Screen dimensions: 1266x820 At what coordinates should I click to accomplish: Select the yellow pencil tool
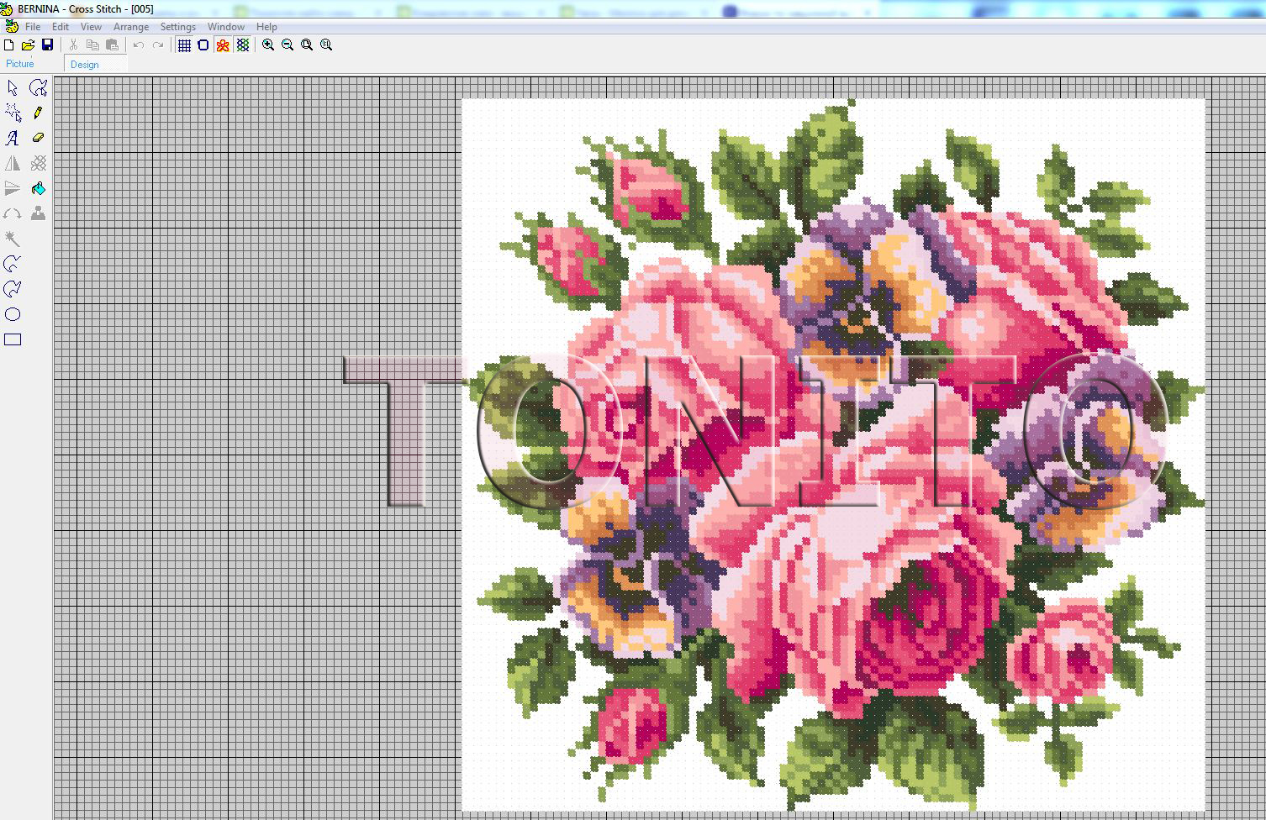(x=38, y=113)
